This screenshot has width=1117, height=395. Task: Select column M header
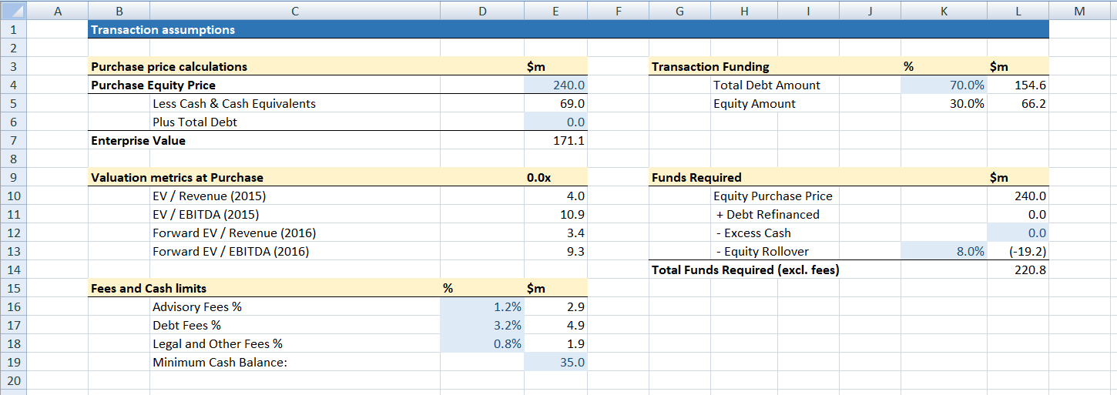point(1078,11)
